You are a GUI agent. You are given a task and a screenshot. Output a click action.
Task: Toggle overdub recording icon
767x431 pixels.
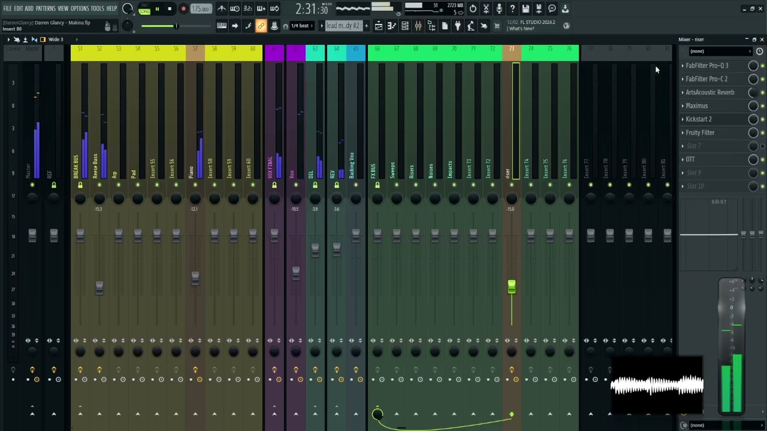pyautogui.click(x=261, y=9)
